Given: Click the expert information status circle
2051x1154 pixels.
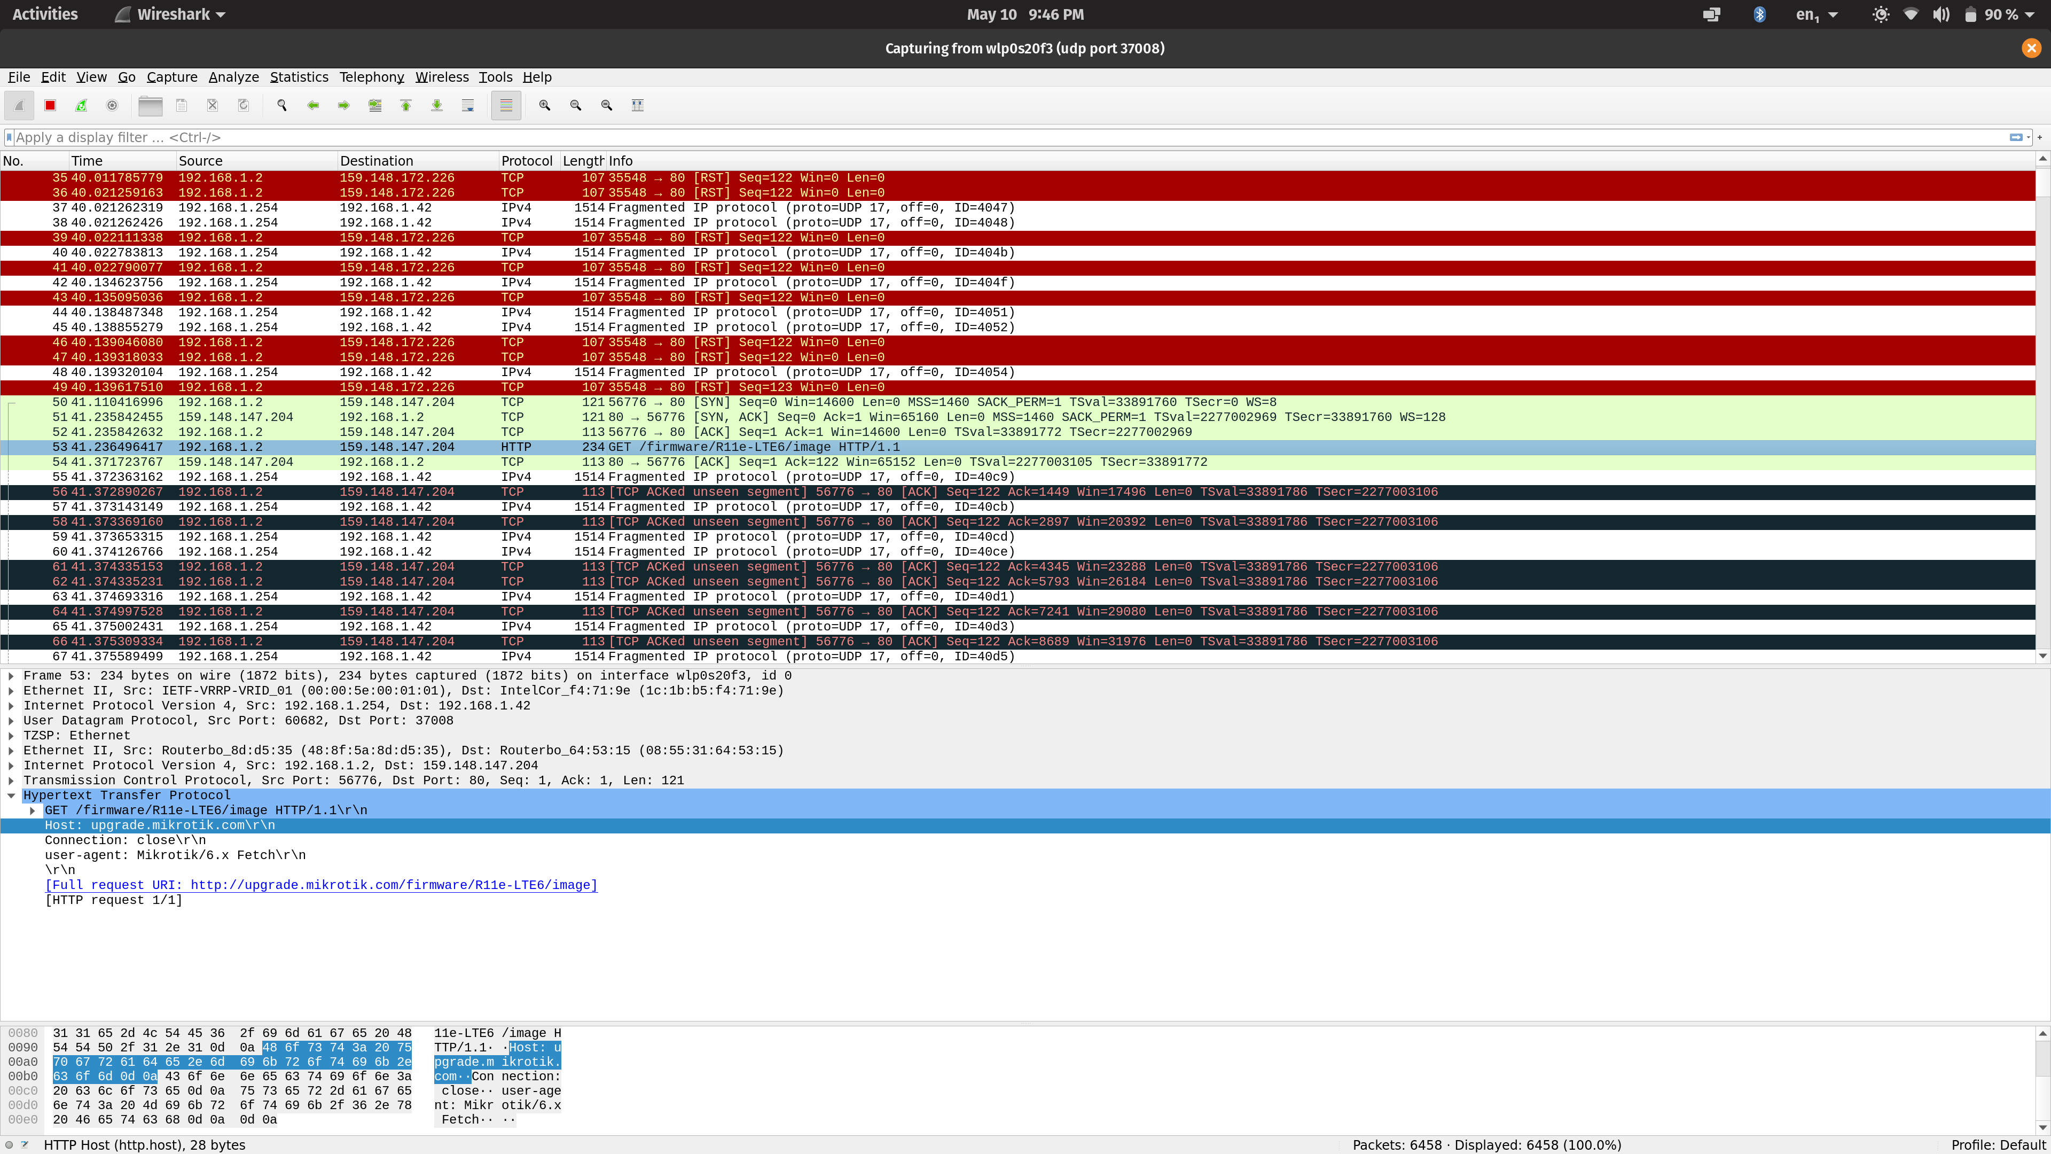Looking at the screenshot, I should tap(10, 1144).
